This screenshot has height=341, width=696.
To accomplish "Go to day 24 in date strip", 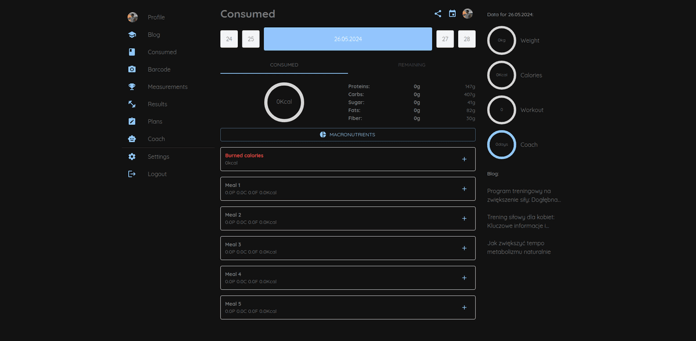I will click(x=229, y=39).
